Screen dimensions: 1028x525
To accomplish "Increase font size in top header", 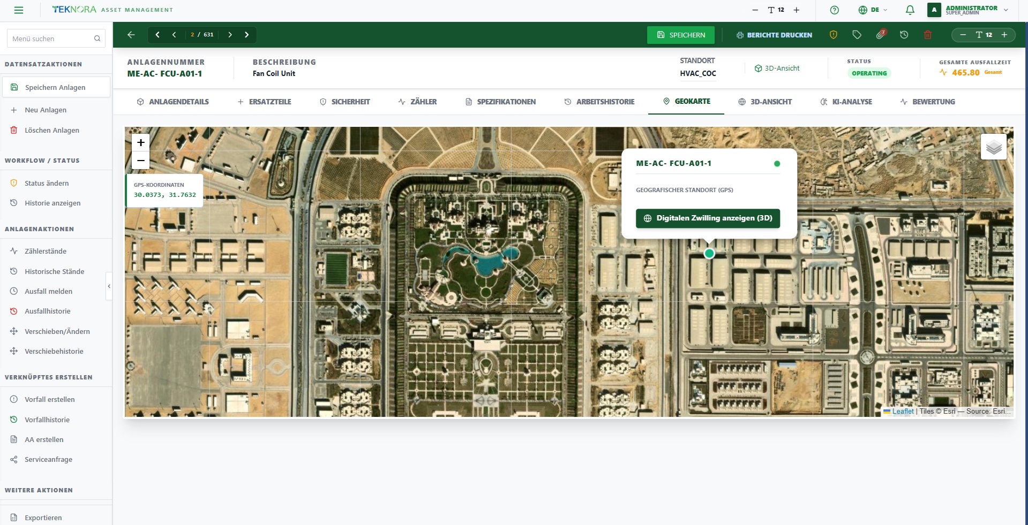I will pos(797,10).
